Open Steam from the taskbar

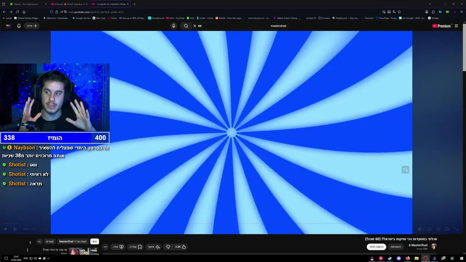pos(390,258)
